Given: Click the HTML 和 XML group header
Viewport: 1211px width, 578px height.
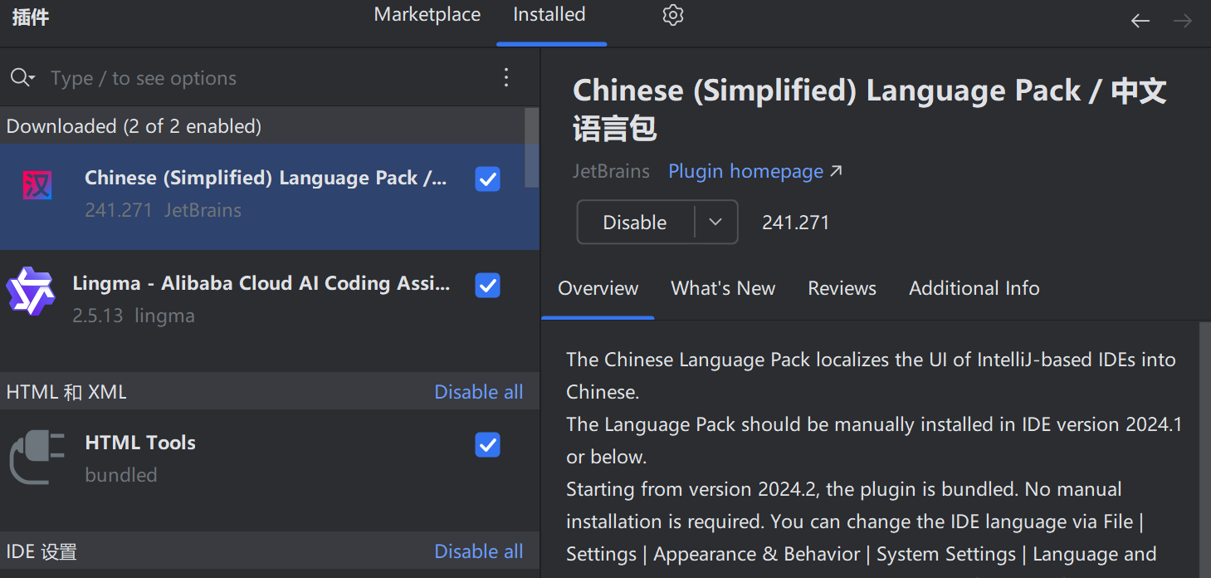Looking at the screenshot, I should tap(270, 391).
